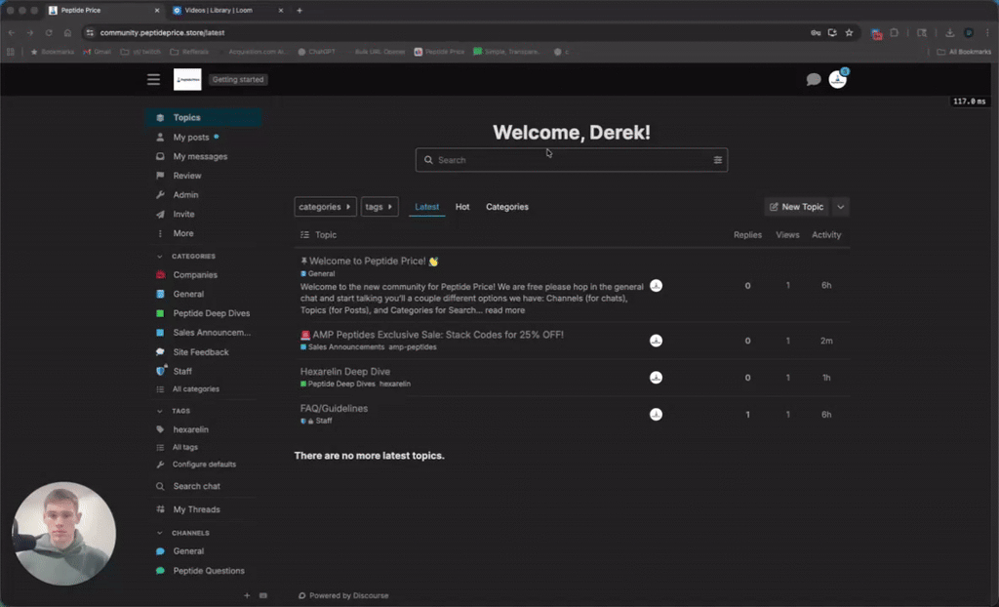999x607 pixels.
Task: Select the Latest tab
Action: (x=427, y=207)
